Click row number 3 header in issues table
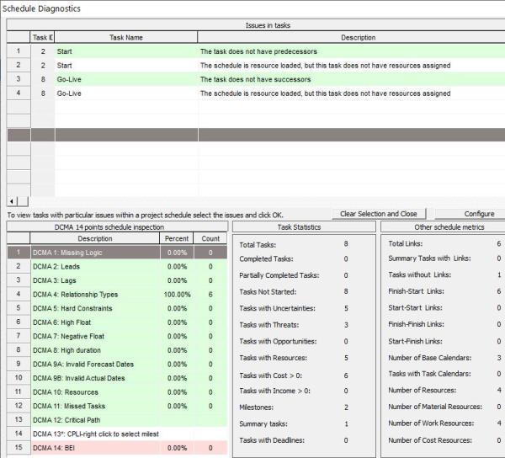The height and width of the screenshot is (458, 505). click(x=19, y=79)
